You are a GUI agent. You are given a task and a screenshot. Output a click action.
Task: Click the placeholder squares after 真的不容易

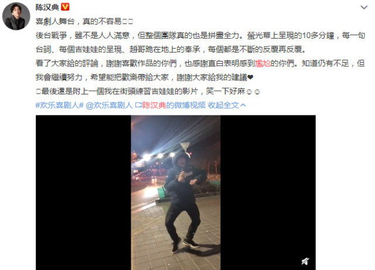click(x=128, y=22)
